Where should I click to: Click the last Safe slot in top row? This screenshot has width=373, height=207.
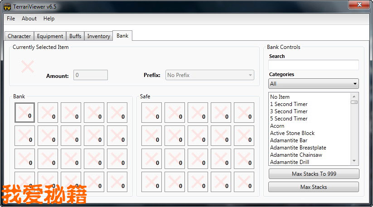244,112
